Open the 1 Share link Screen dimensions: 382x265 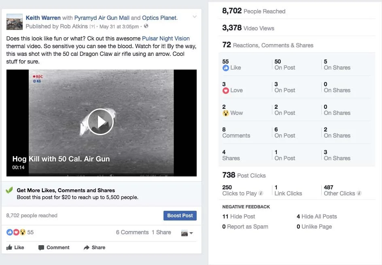161,232
